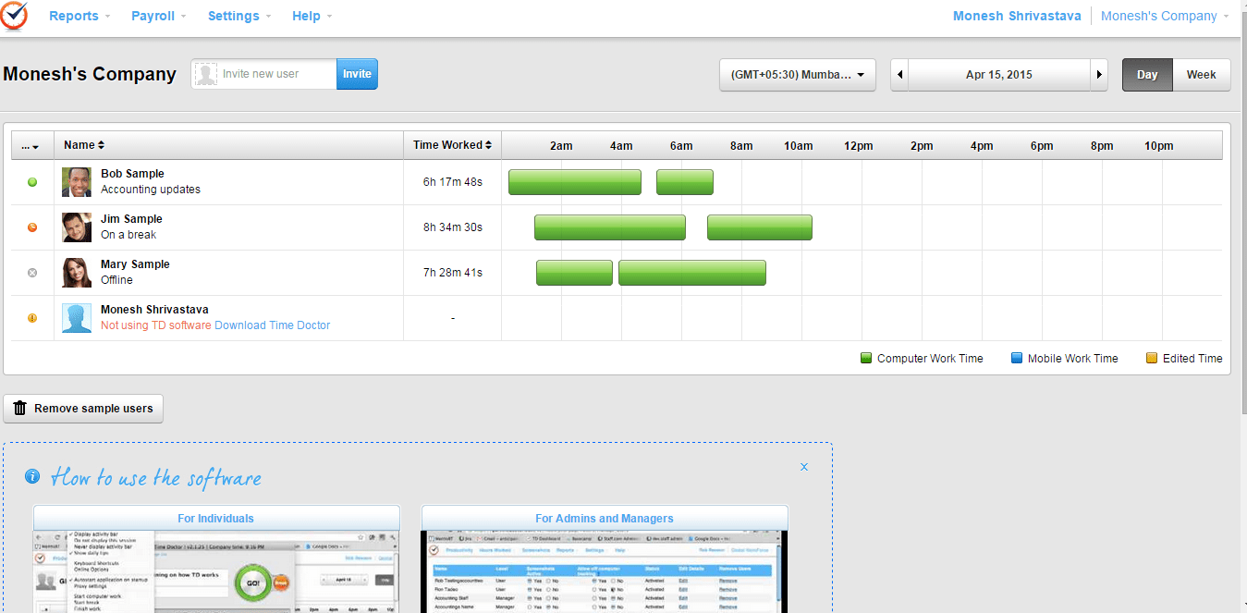Image resolution: width=1247 pixels, height=613 pixels.
Task: Click For Admins and Managers heading
Action: [605, 519]
